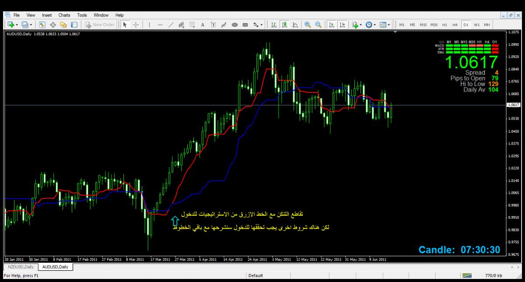Image resolution: width=525 pixels, height=282 pixels.
Task: Click the New Order button
Action: 99,25
